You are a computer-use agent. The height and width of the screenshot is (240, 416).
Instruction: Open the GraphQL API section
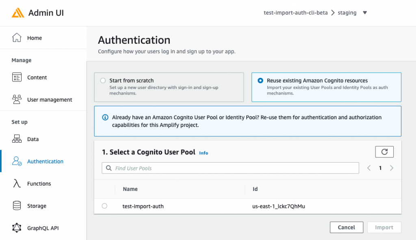(x=18, y=228)
